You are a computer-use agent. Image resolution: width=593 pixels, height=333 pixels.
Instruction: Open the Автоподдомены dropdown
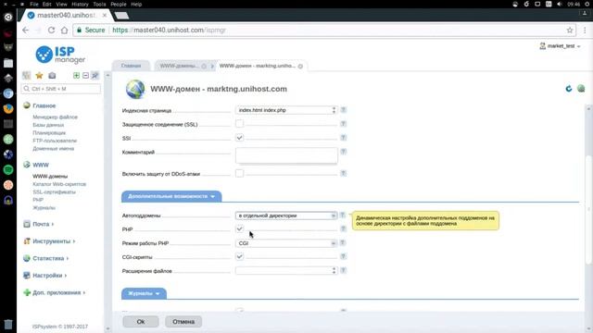click(286, 216)
